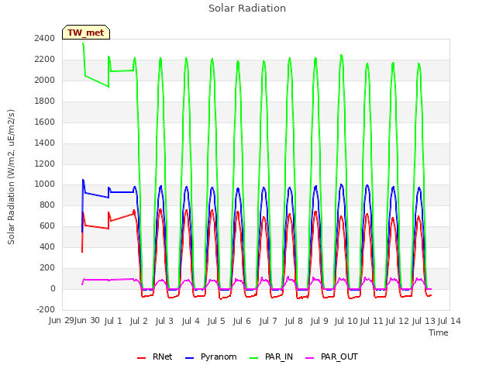Click the 1400 y-axis tick label
Viewport: 496px width, 372px height.
pyautogui.click(x=45, y=143)
